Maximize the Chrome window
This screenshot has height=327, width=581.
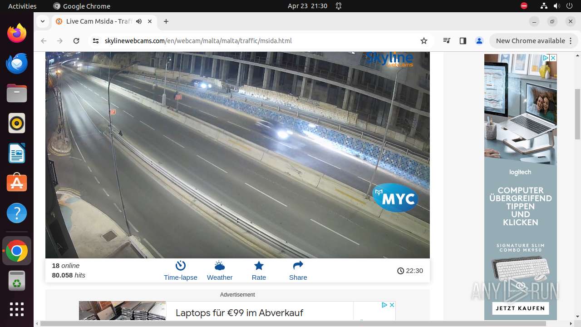pyautogui.click(x=552, y=21)
